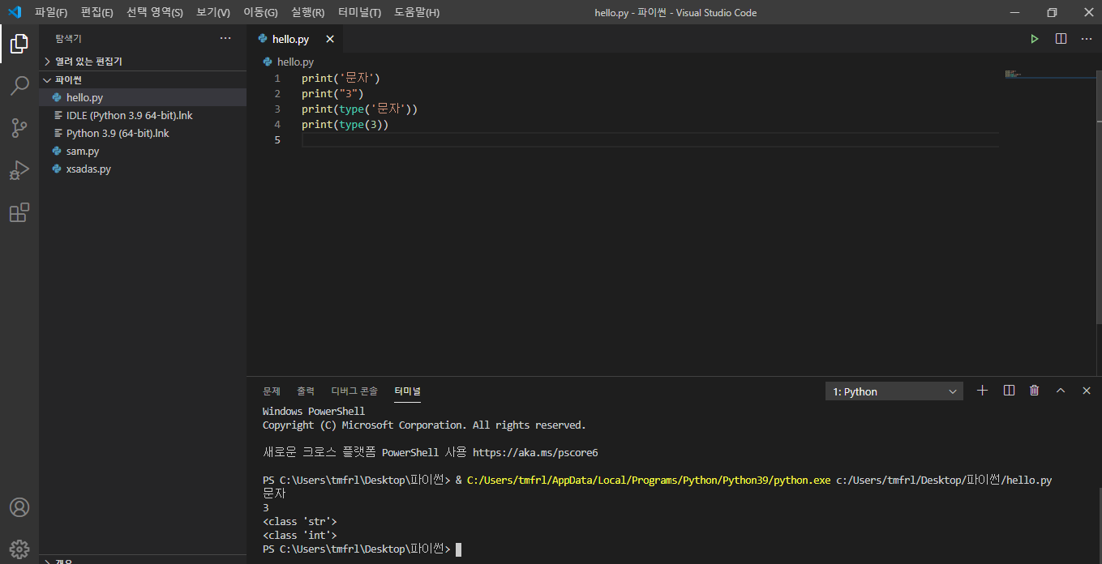Kill terminal with trash icon

(x=1034, y=391)
